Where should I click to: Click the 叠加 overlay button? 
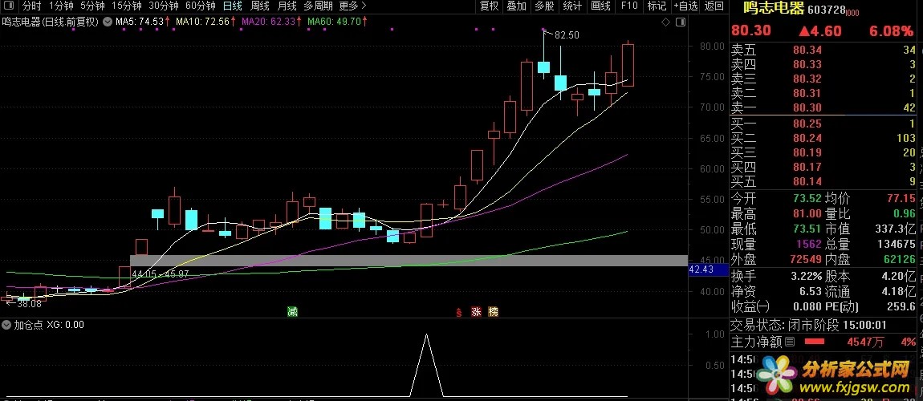pos(517,6)
